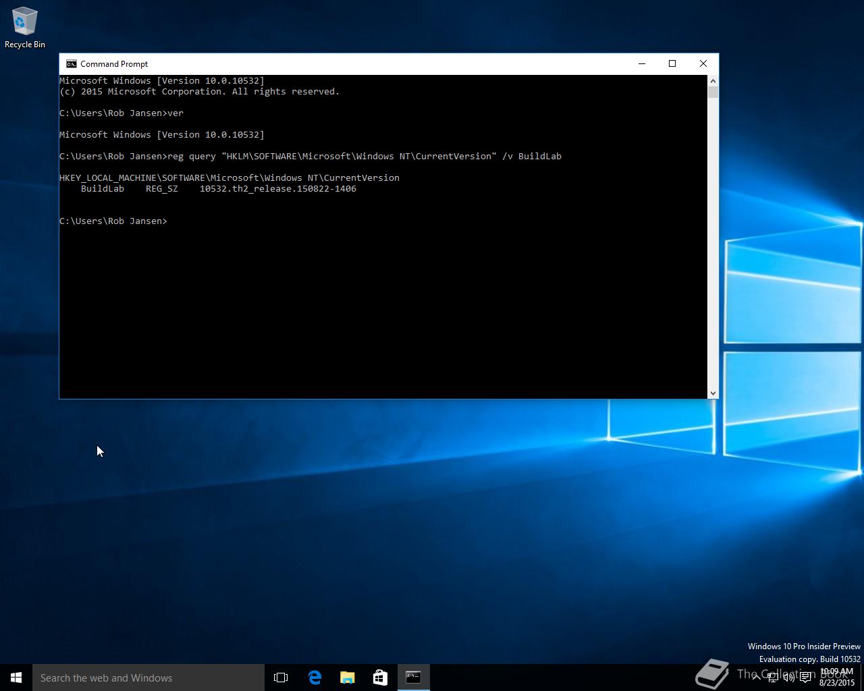Image resolution: width=864 pixels, height=691 pixels.
Task: Select Command Prompt taskbar button
Action: pyautogui.click(x=413, y=678)
